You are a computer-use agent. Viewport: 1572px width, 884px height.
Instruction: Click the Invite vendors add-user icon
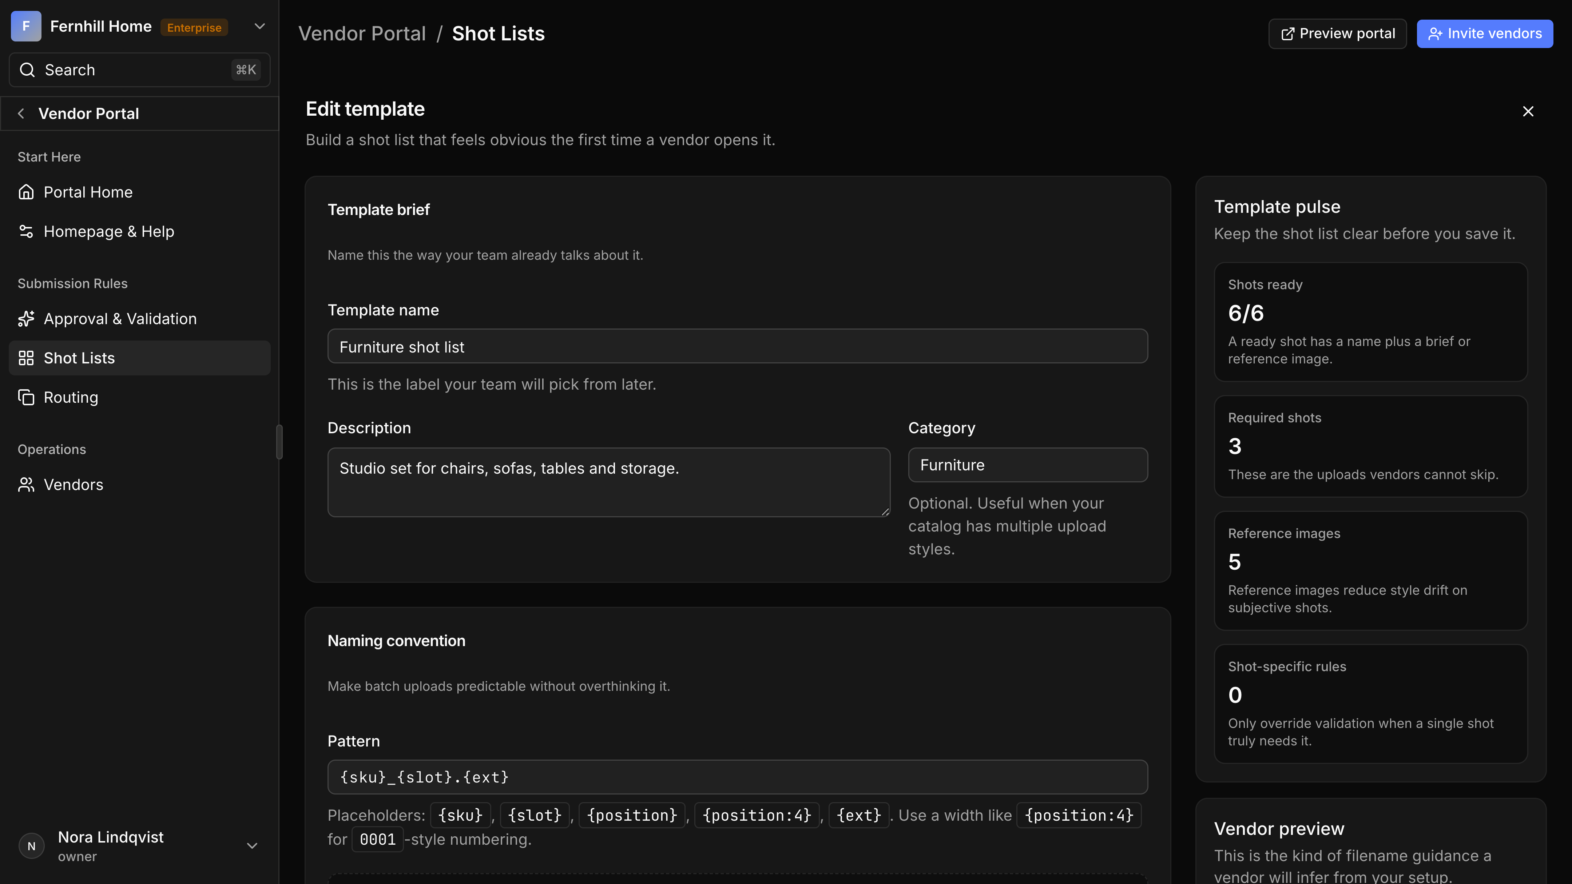pyautogui.click(x=1435, y=33)
